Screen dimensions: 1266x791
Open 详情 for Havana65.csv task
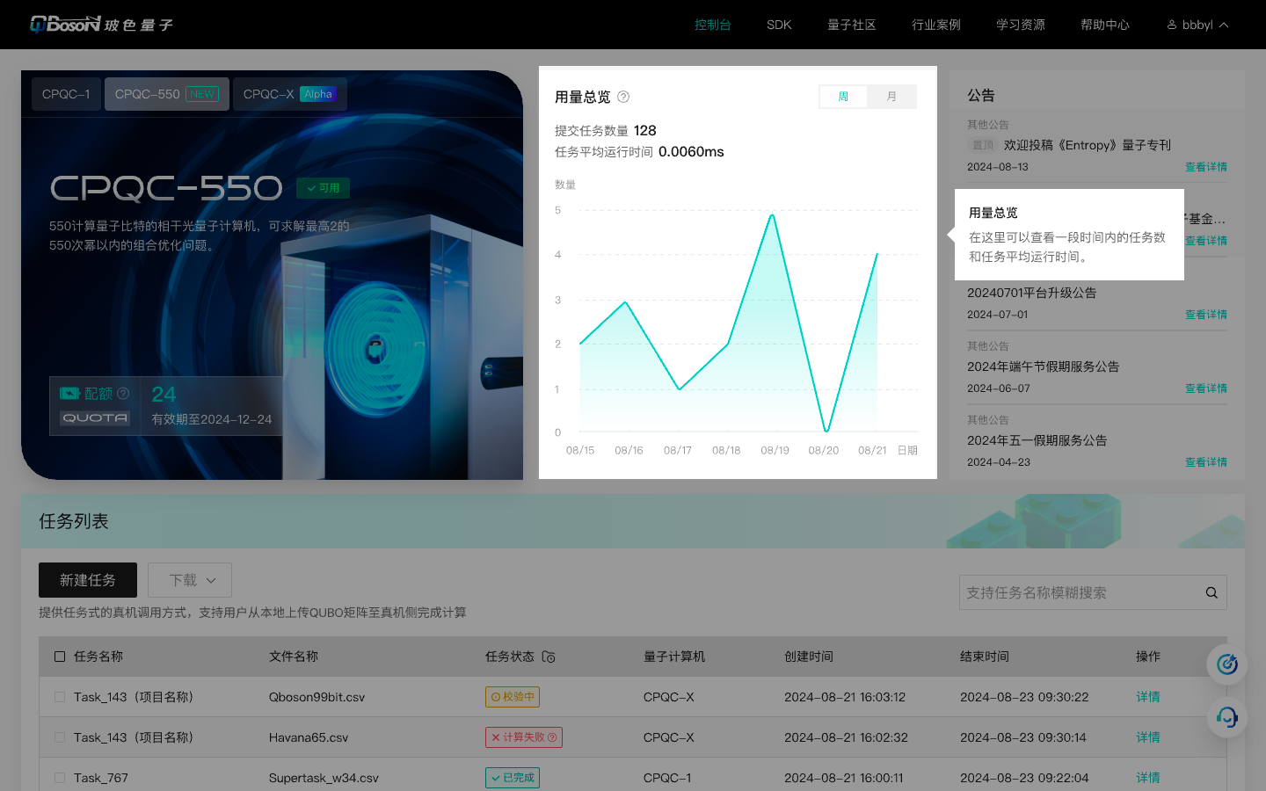tap(1148, 737)
